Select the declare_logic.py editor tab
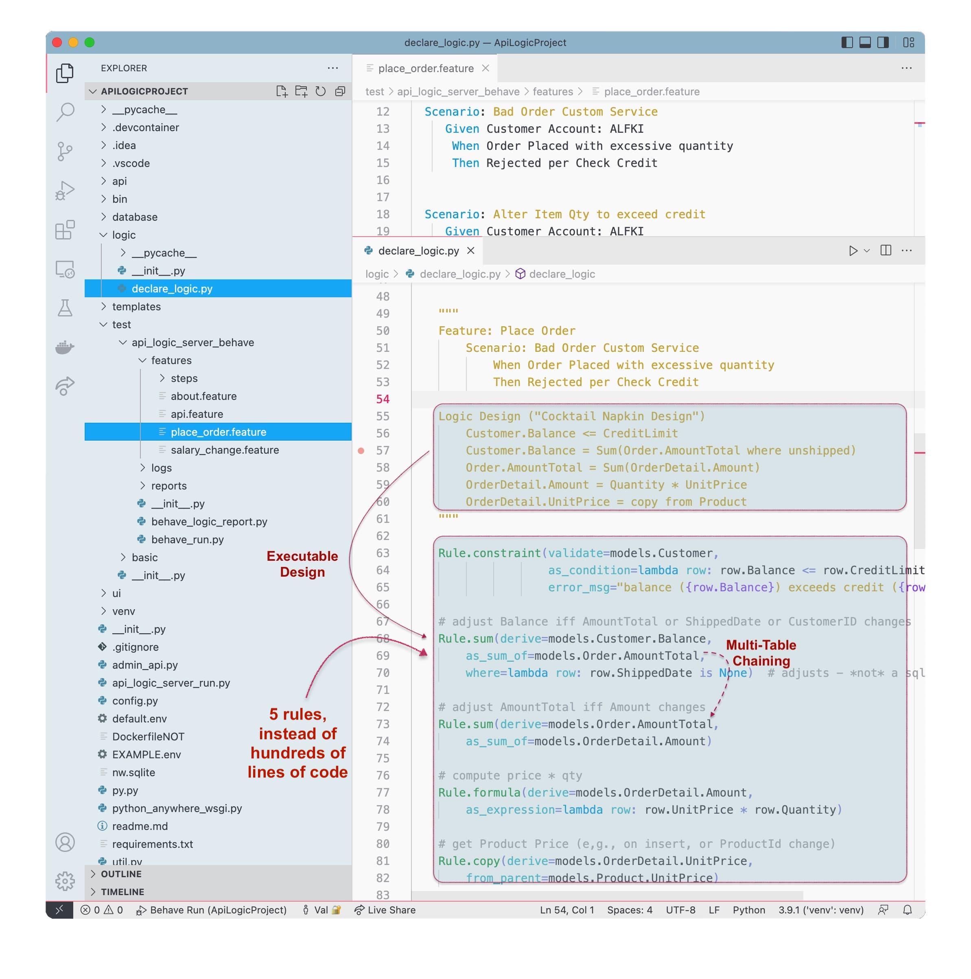 pyautogui.click(x=418, y=251)
